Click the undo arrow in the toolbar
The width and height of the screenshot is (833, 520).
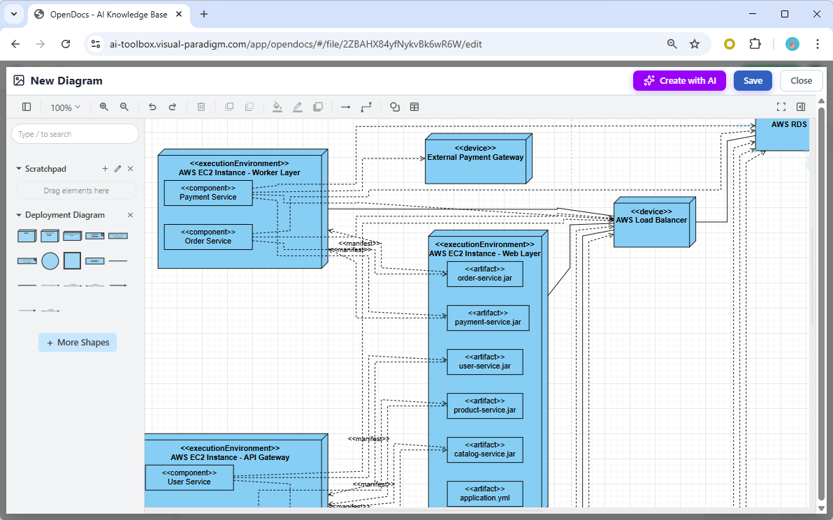[152, 107]
